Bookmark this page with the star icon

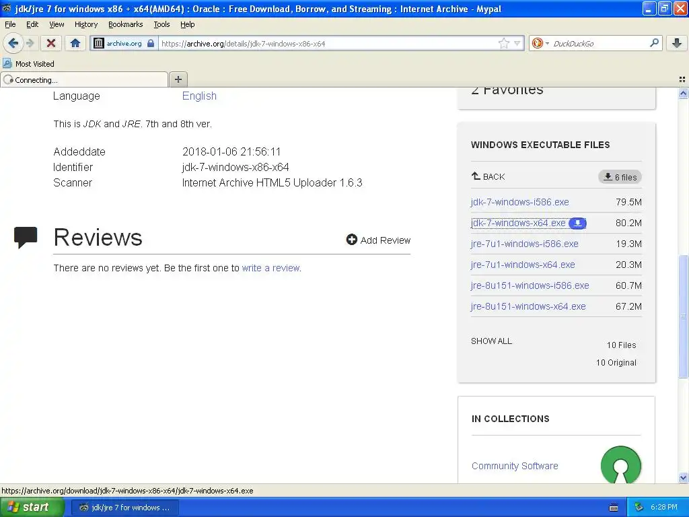[503, 43]
